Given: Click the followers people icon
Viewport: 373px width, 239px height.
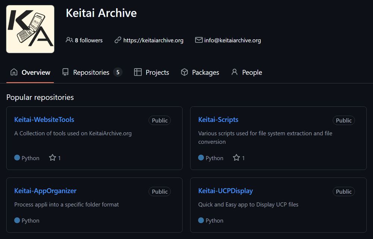Looking at the screenshot, I should click(69, 40).
